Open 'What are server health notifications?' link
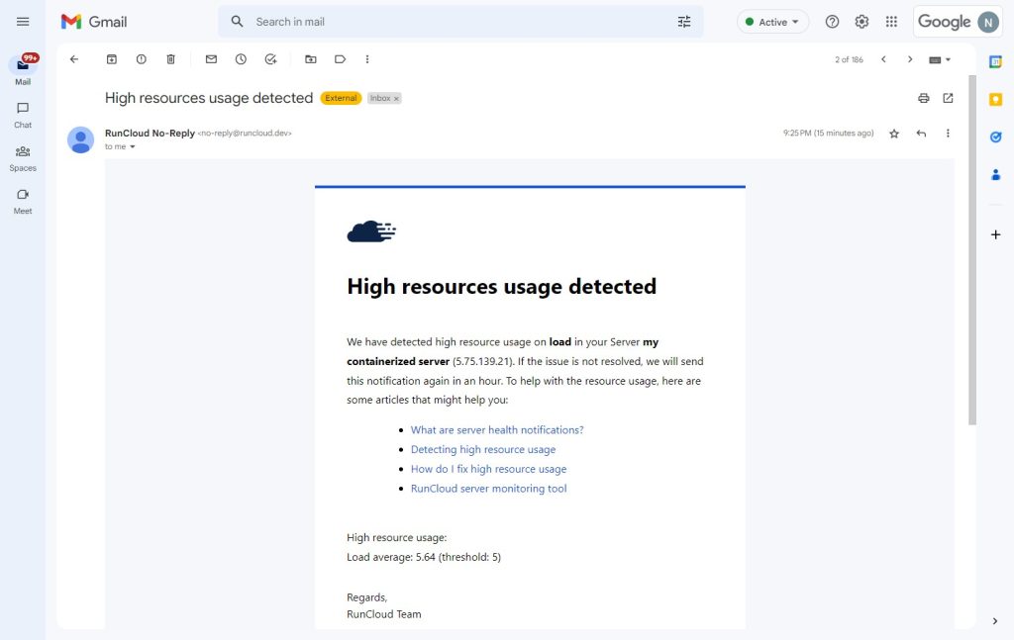This screenshot has height=640, width=1014. [497, 430]
